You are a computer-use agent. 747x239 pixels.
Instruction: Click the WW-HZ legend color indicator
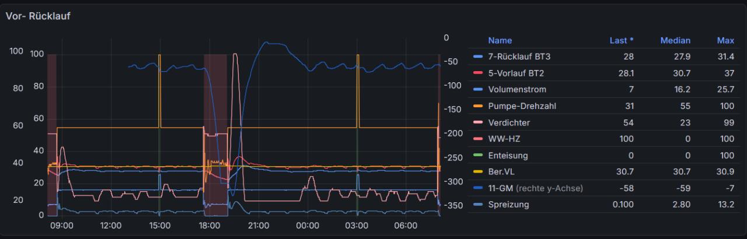[478, 139]
